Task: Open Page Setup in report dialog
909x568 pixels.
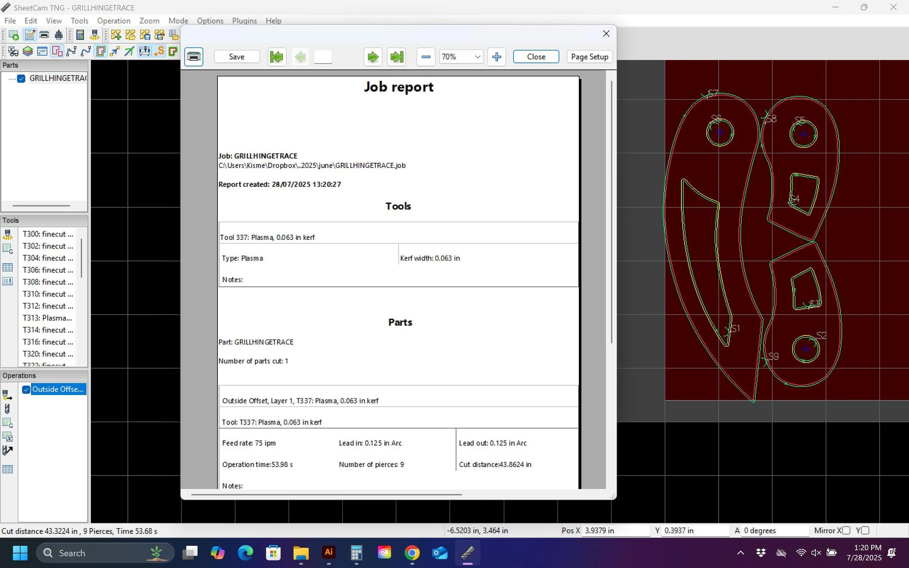Action: click(x=589, y=57)
